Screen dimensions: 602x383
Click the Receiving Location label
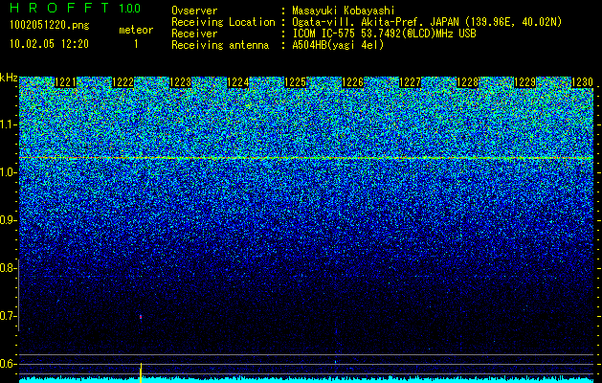[223, 22]
